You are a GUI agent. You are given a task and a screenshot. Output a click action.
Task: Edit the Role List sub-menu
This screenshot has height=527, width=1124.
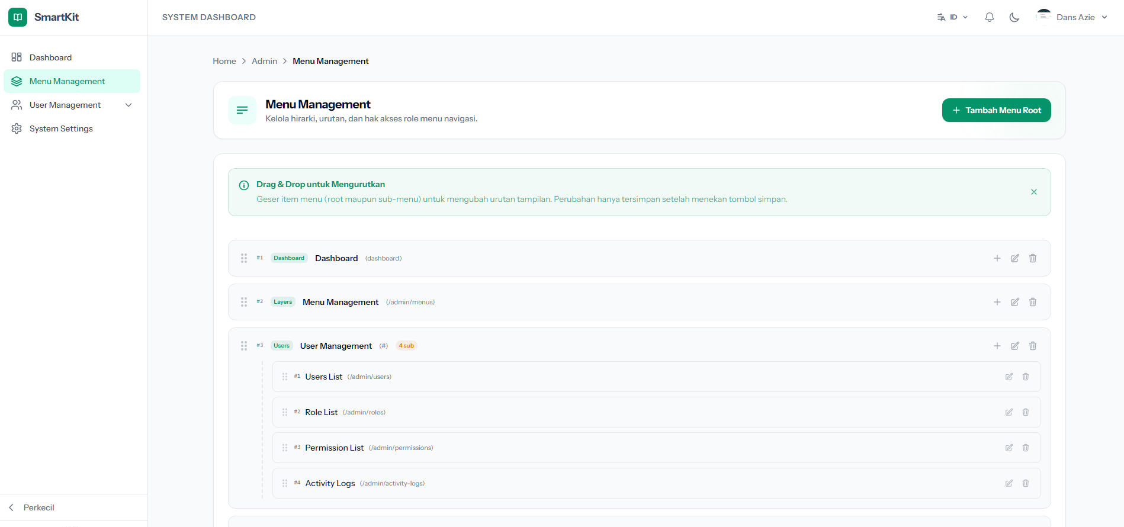point(1009,412)
